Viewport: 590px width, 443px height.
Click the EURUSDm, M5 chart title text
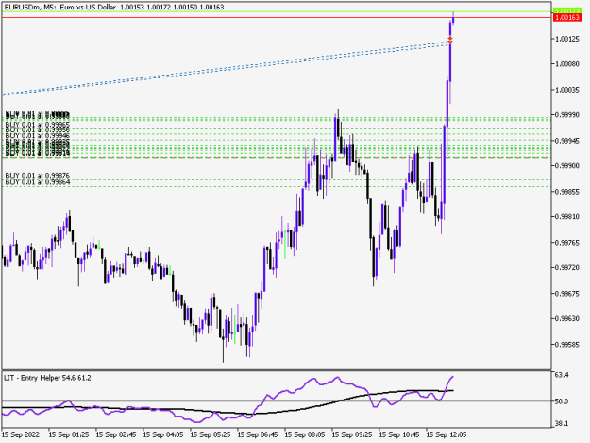click(114, 7)
